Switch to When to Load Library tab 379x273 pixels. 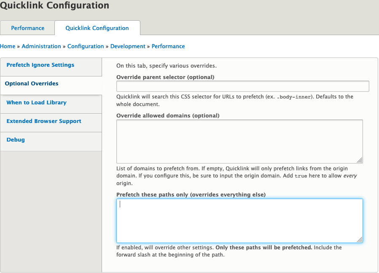37,102
